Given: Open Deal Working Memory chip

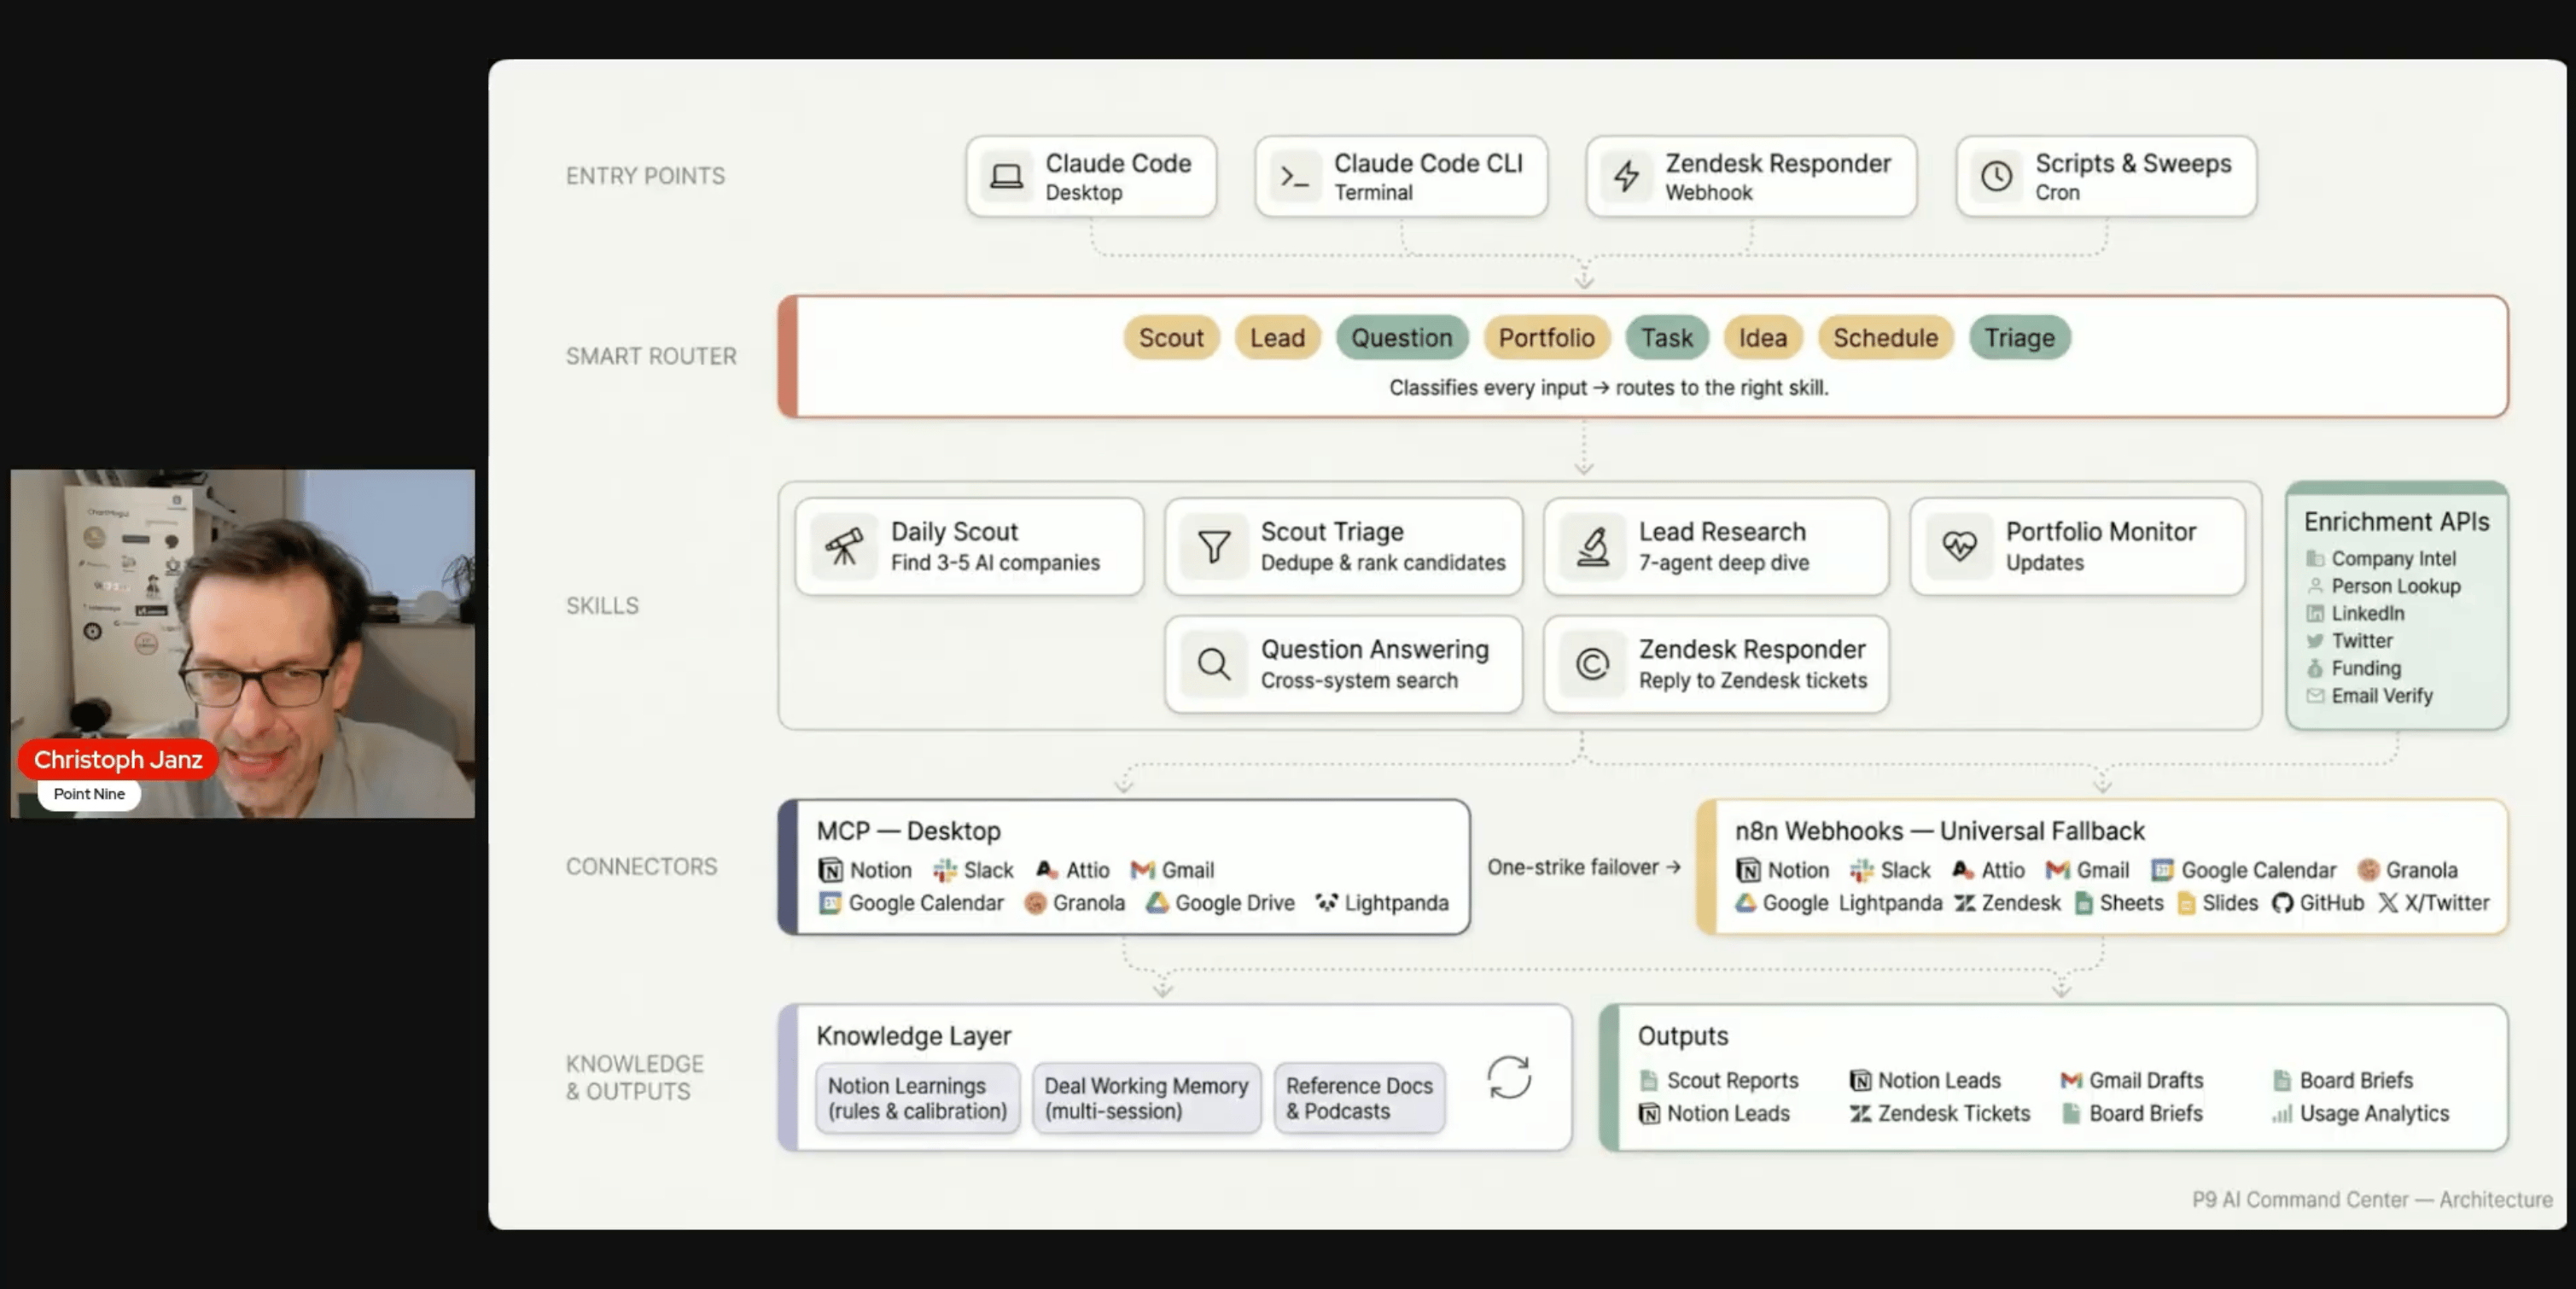Looking at the screenshot, I should (x=1146, y=1098).
